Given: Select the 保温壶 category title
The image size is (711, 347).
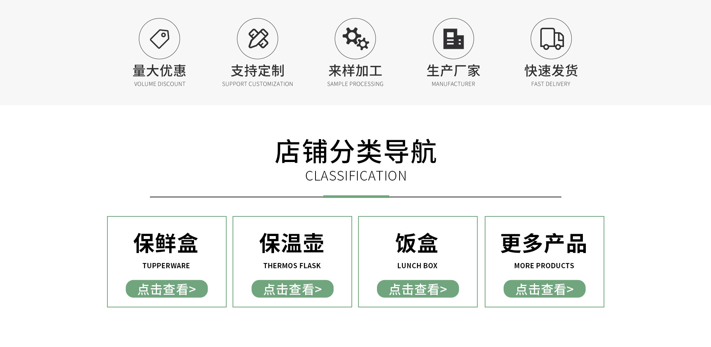Looking at the screenshot, I should pyautogui.click(x=292, y=243).
